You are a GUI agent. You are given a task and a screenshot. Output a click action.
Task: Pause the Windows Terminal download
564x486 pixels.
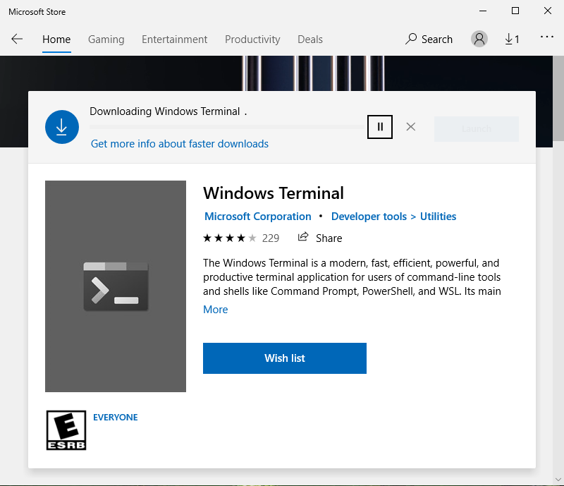(380, 127)
